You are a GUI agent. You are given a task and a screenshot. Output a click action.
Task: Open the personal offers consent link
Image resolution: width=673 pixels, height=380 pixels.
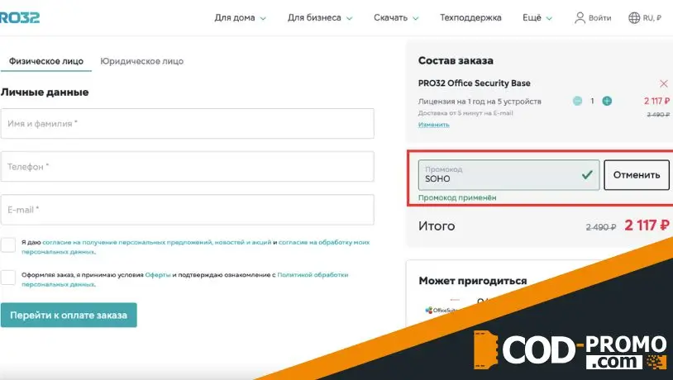(x=156, y=242)
